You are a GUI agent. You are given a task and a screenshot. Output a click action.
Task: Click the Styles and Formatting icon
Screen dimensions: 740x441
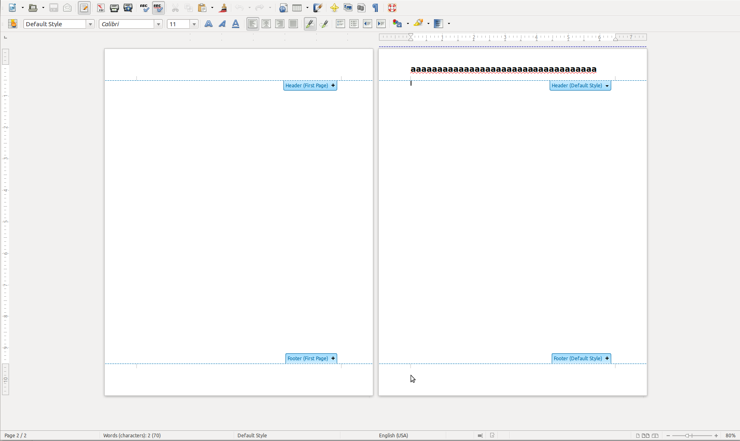[x=13, y=24]
